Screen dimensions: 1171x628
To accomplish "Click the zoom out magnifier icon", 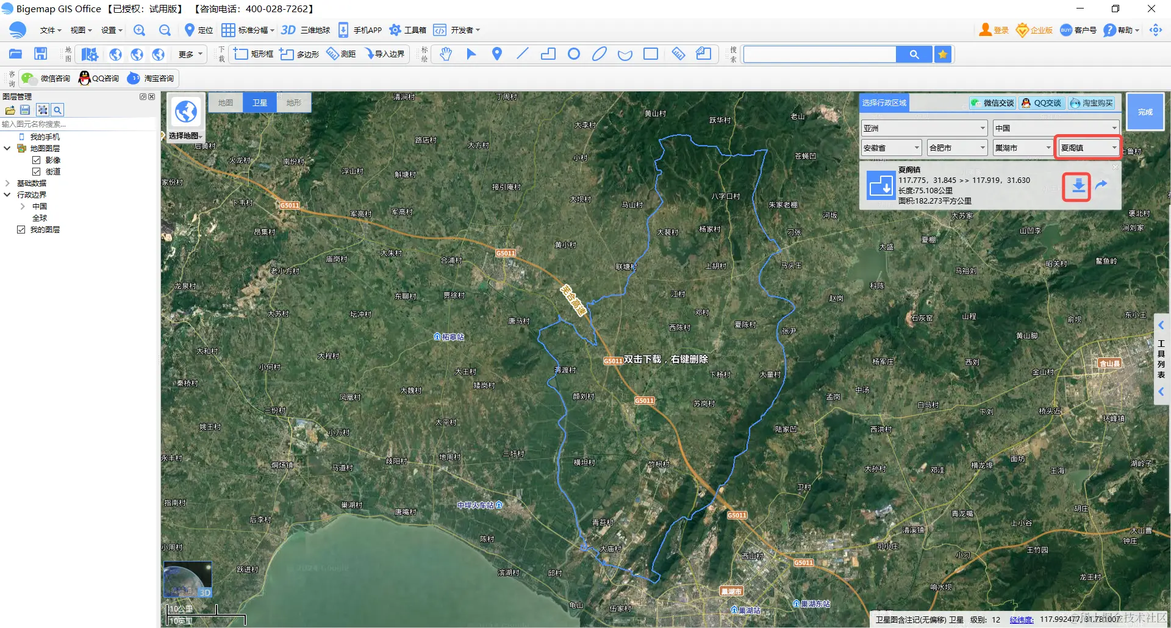I will [165, 30].
